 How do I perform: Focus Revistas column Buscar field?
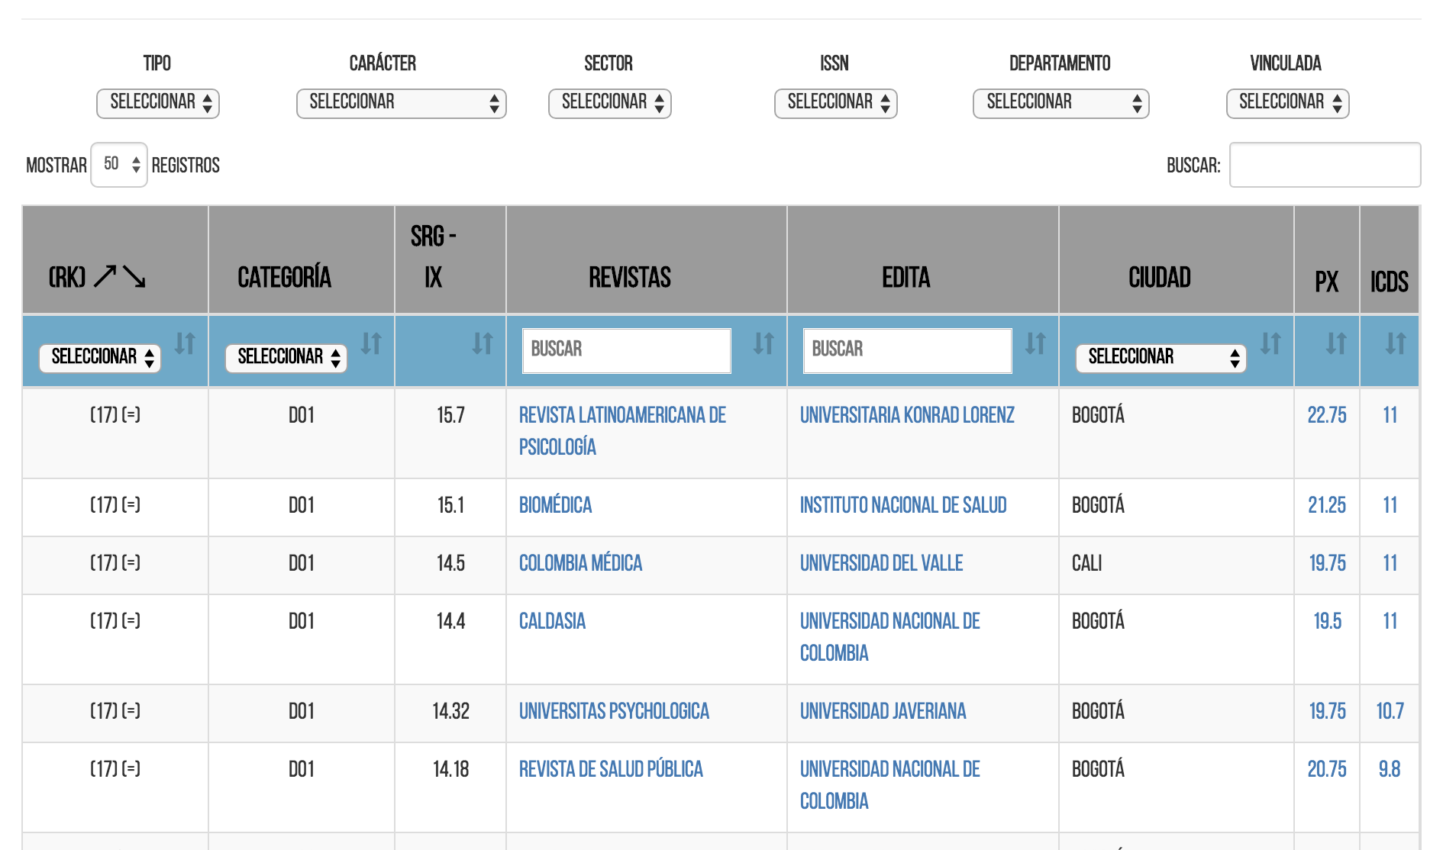tap(627, 351)
